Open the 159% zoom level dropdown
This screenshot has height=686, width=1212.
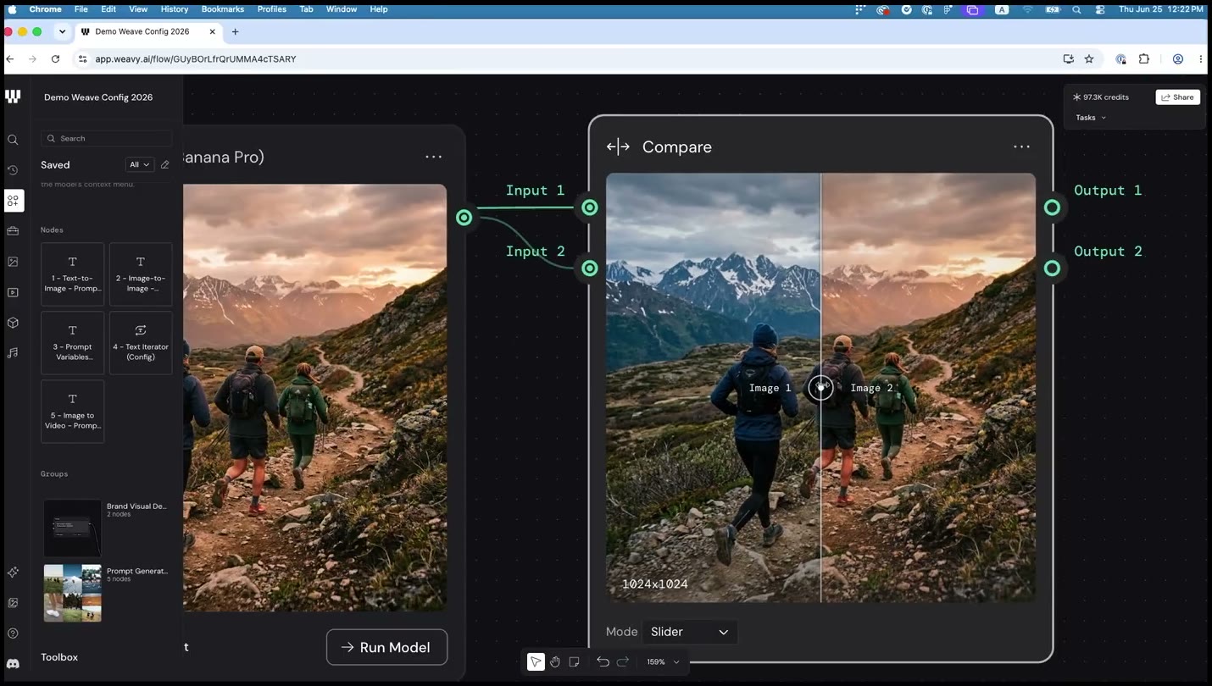tap(663, 661)
